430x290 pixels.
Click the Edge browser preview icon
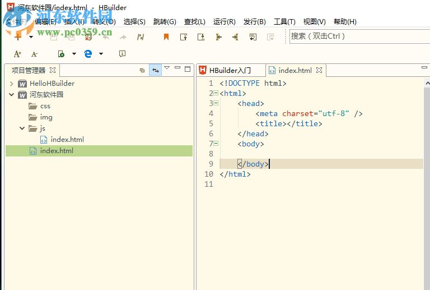(x=88, y=54)
